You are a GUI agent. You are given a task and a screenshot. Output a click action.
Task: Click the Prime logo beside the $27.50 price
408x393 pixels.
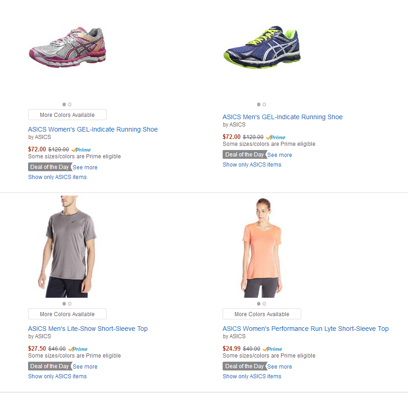pos(78,349)
